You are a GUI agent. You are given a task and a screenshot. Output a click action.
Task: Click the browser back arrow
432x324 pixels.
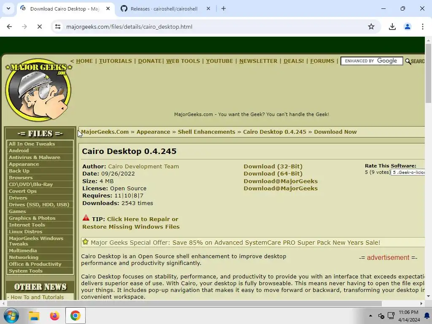pyautogui.click(x=9, y=27)
